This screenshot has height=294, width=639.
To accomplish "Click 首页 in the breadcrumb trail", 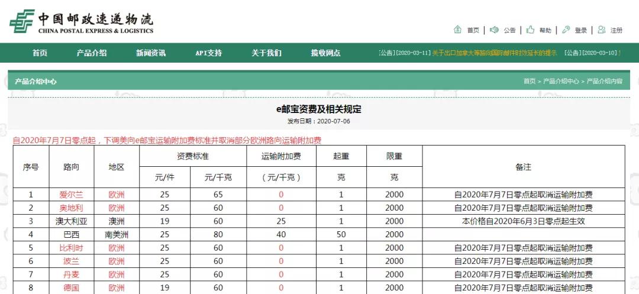I will click(x=530, y=81).
